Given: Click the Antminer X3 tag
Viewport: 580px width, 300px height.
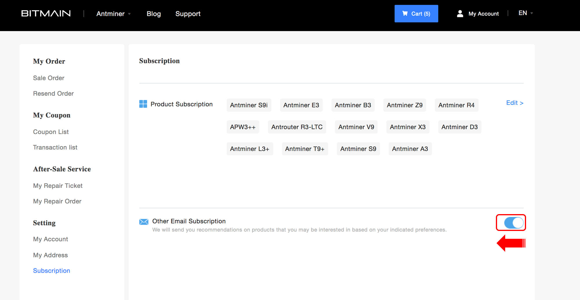Looking at the screenshot, I should point(408,127).
